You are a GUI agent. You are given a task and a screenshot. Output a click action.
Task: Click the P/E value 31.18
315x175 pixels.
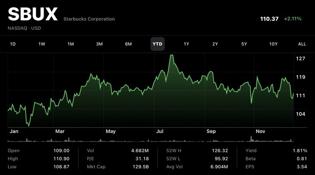tap(142, 159)
